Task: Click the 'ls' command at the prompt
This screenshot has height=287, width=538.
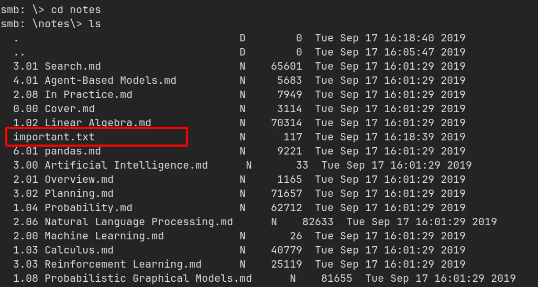Action: 94,24
